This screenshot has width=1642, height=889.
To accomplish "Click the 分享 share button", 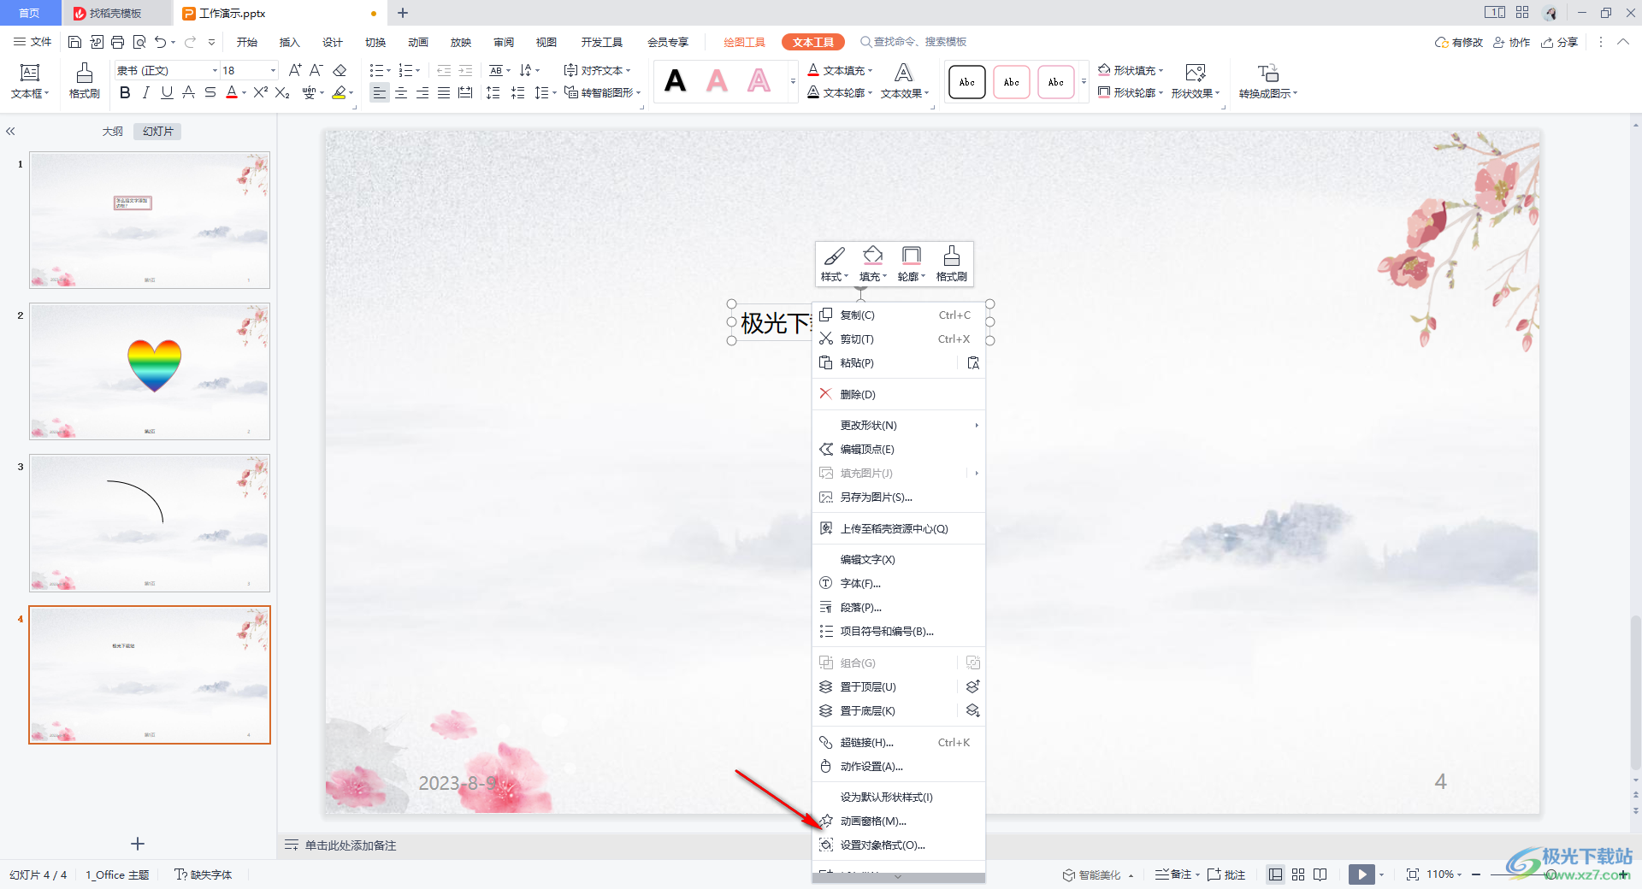I will coord(1559,42).
